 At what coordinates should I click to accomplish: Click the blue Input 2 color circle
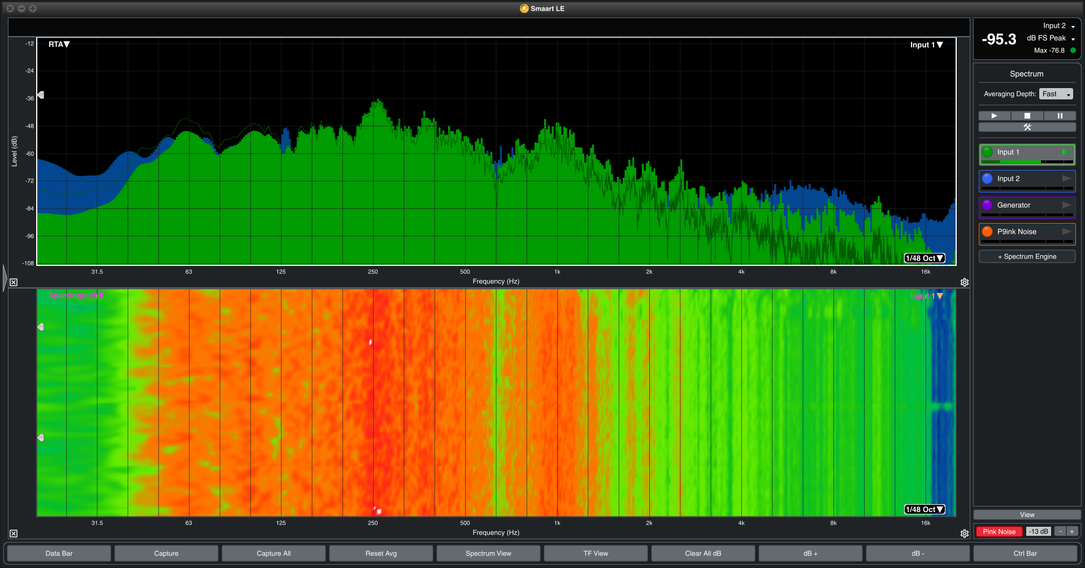[987, 178]
